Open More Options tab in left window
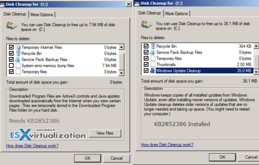 (42, 14)
